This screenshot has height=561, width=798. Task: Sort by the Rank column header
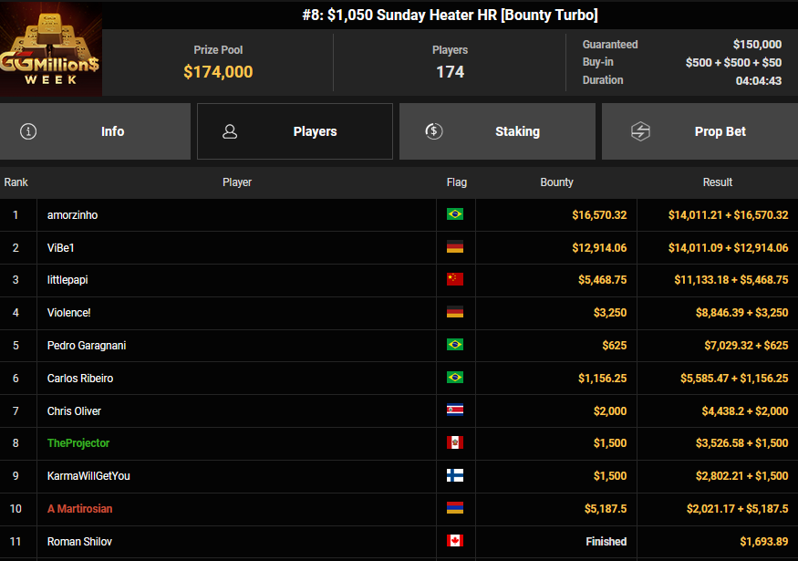[16, 182]
